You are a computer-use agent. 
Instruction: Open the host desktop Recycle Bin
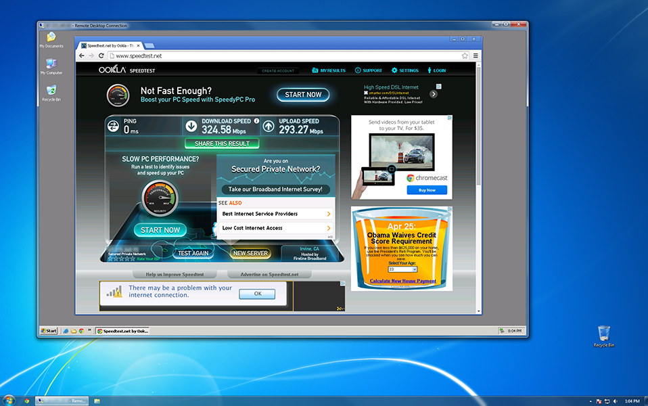(604, 336)
